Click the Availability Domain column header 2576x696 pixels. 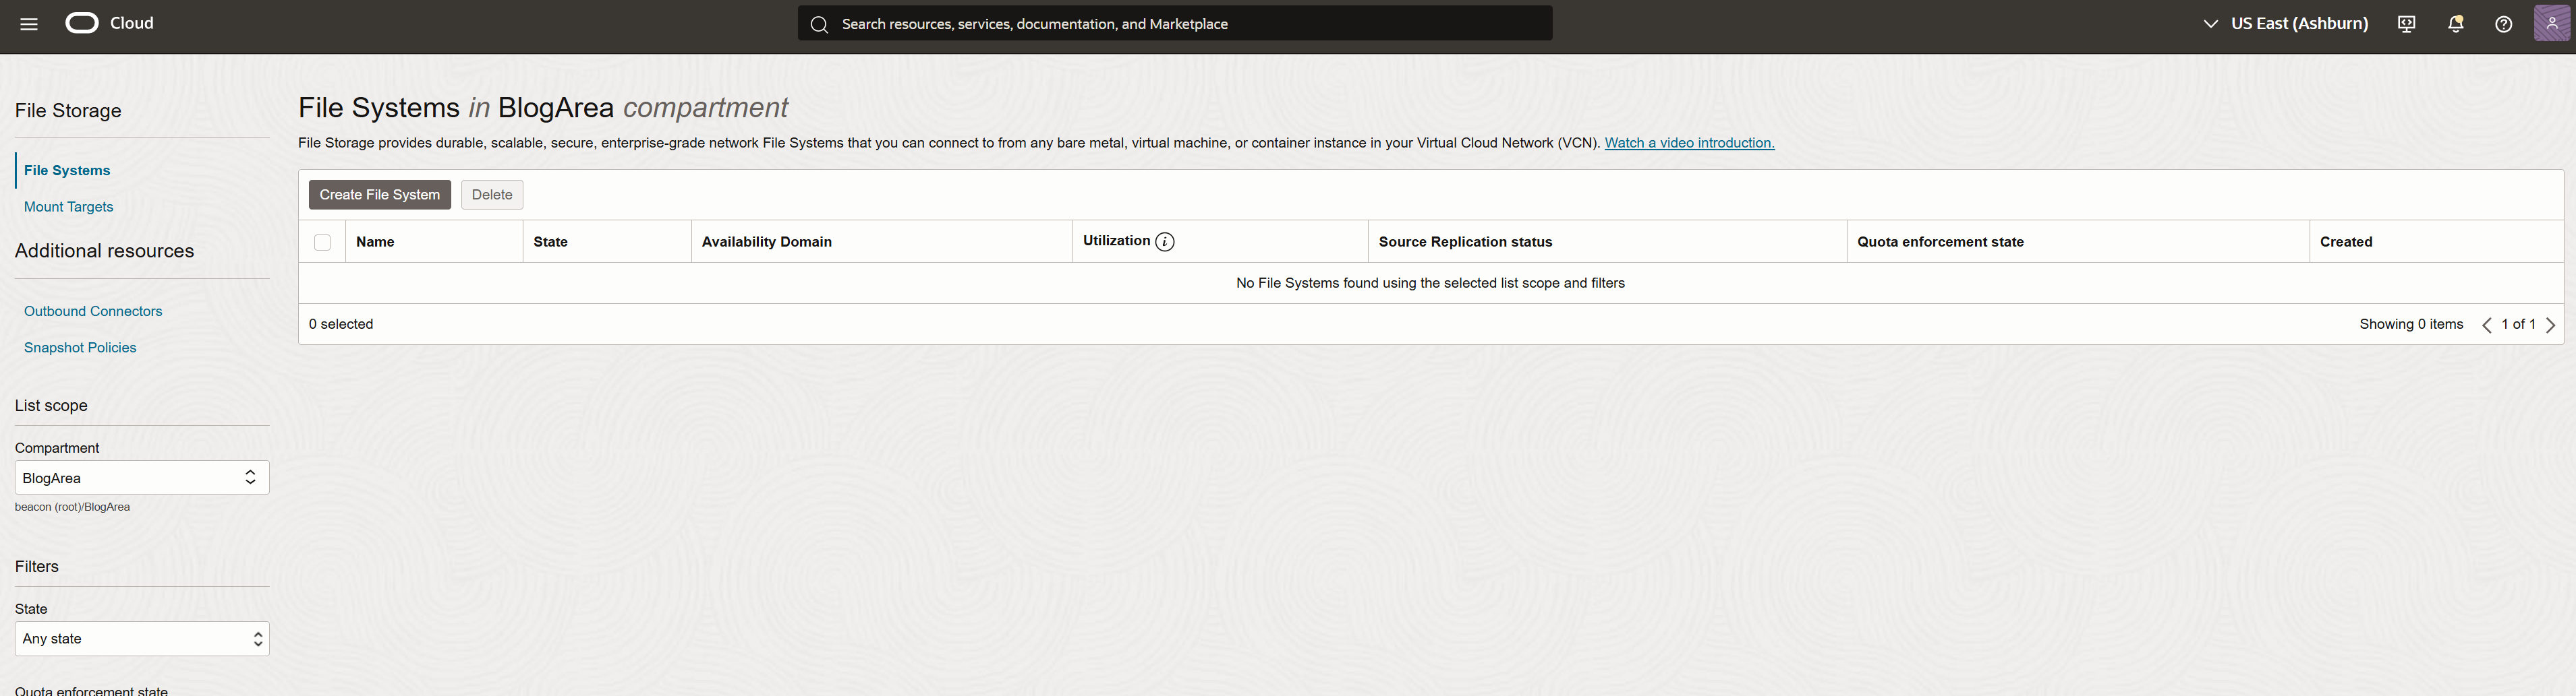click(767, 242)
